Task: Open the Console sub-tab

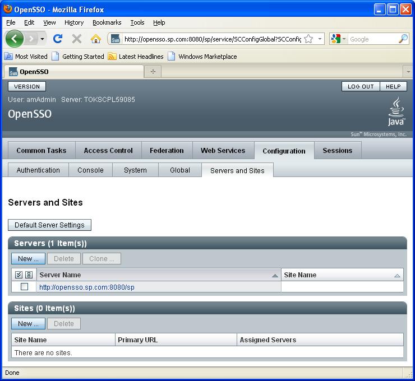Action: click(90, 170)
